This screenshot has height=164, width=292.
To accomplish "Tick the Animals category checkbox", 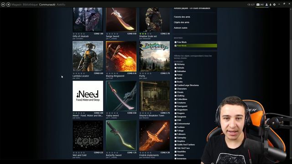I will coord(175,68).
